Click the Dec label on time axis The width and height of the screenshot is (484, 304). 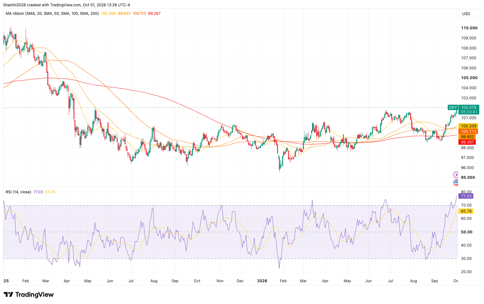240,281
